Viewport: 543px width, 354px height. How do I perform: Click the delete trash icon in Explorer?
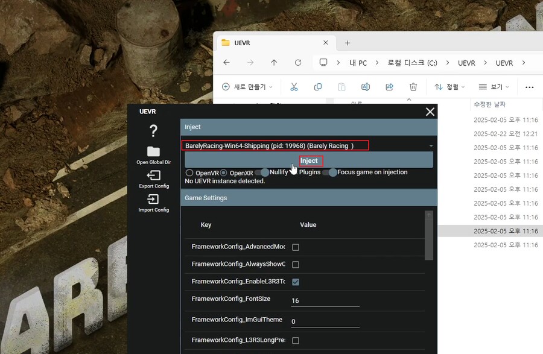[x=413, y=87]
